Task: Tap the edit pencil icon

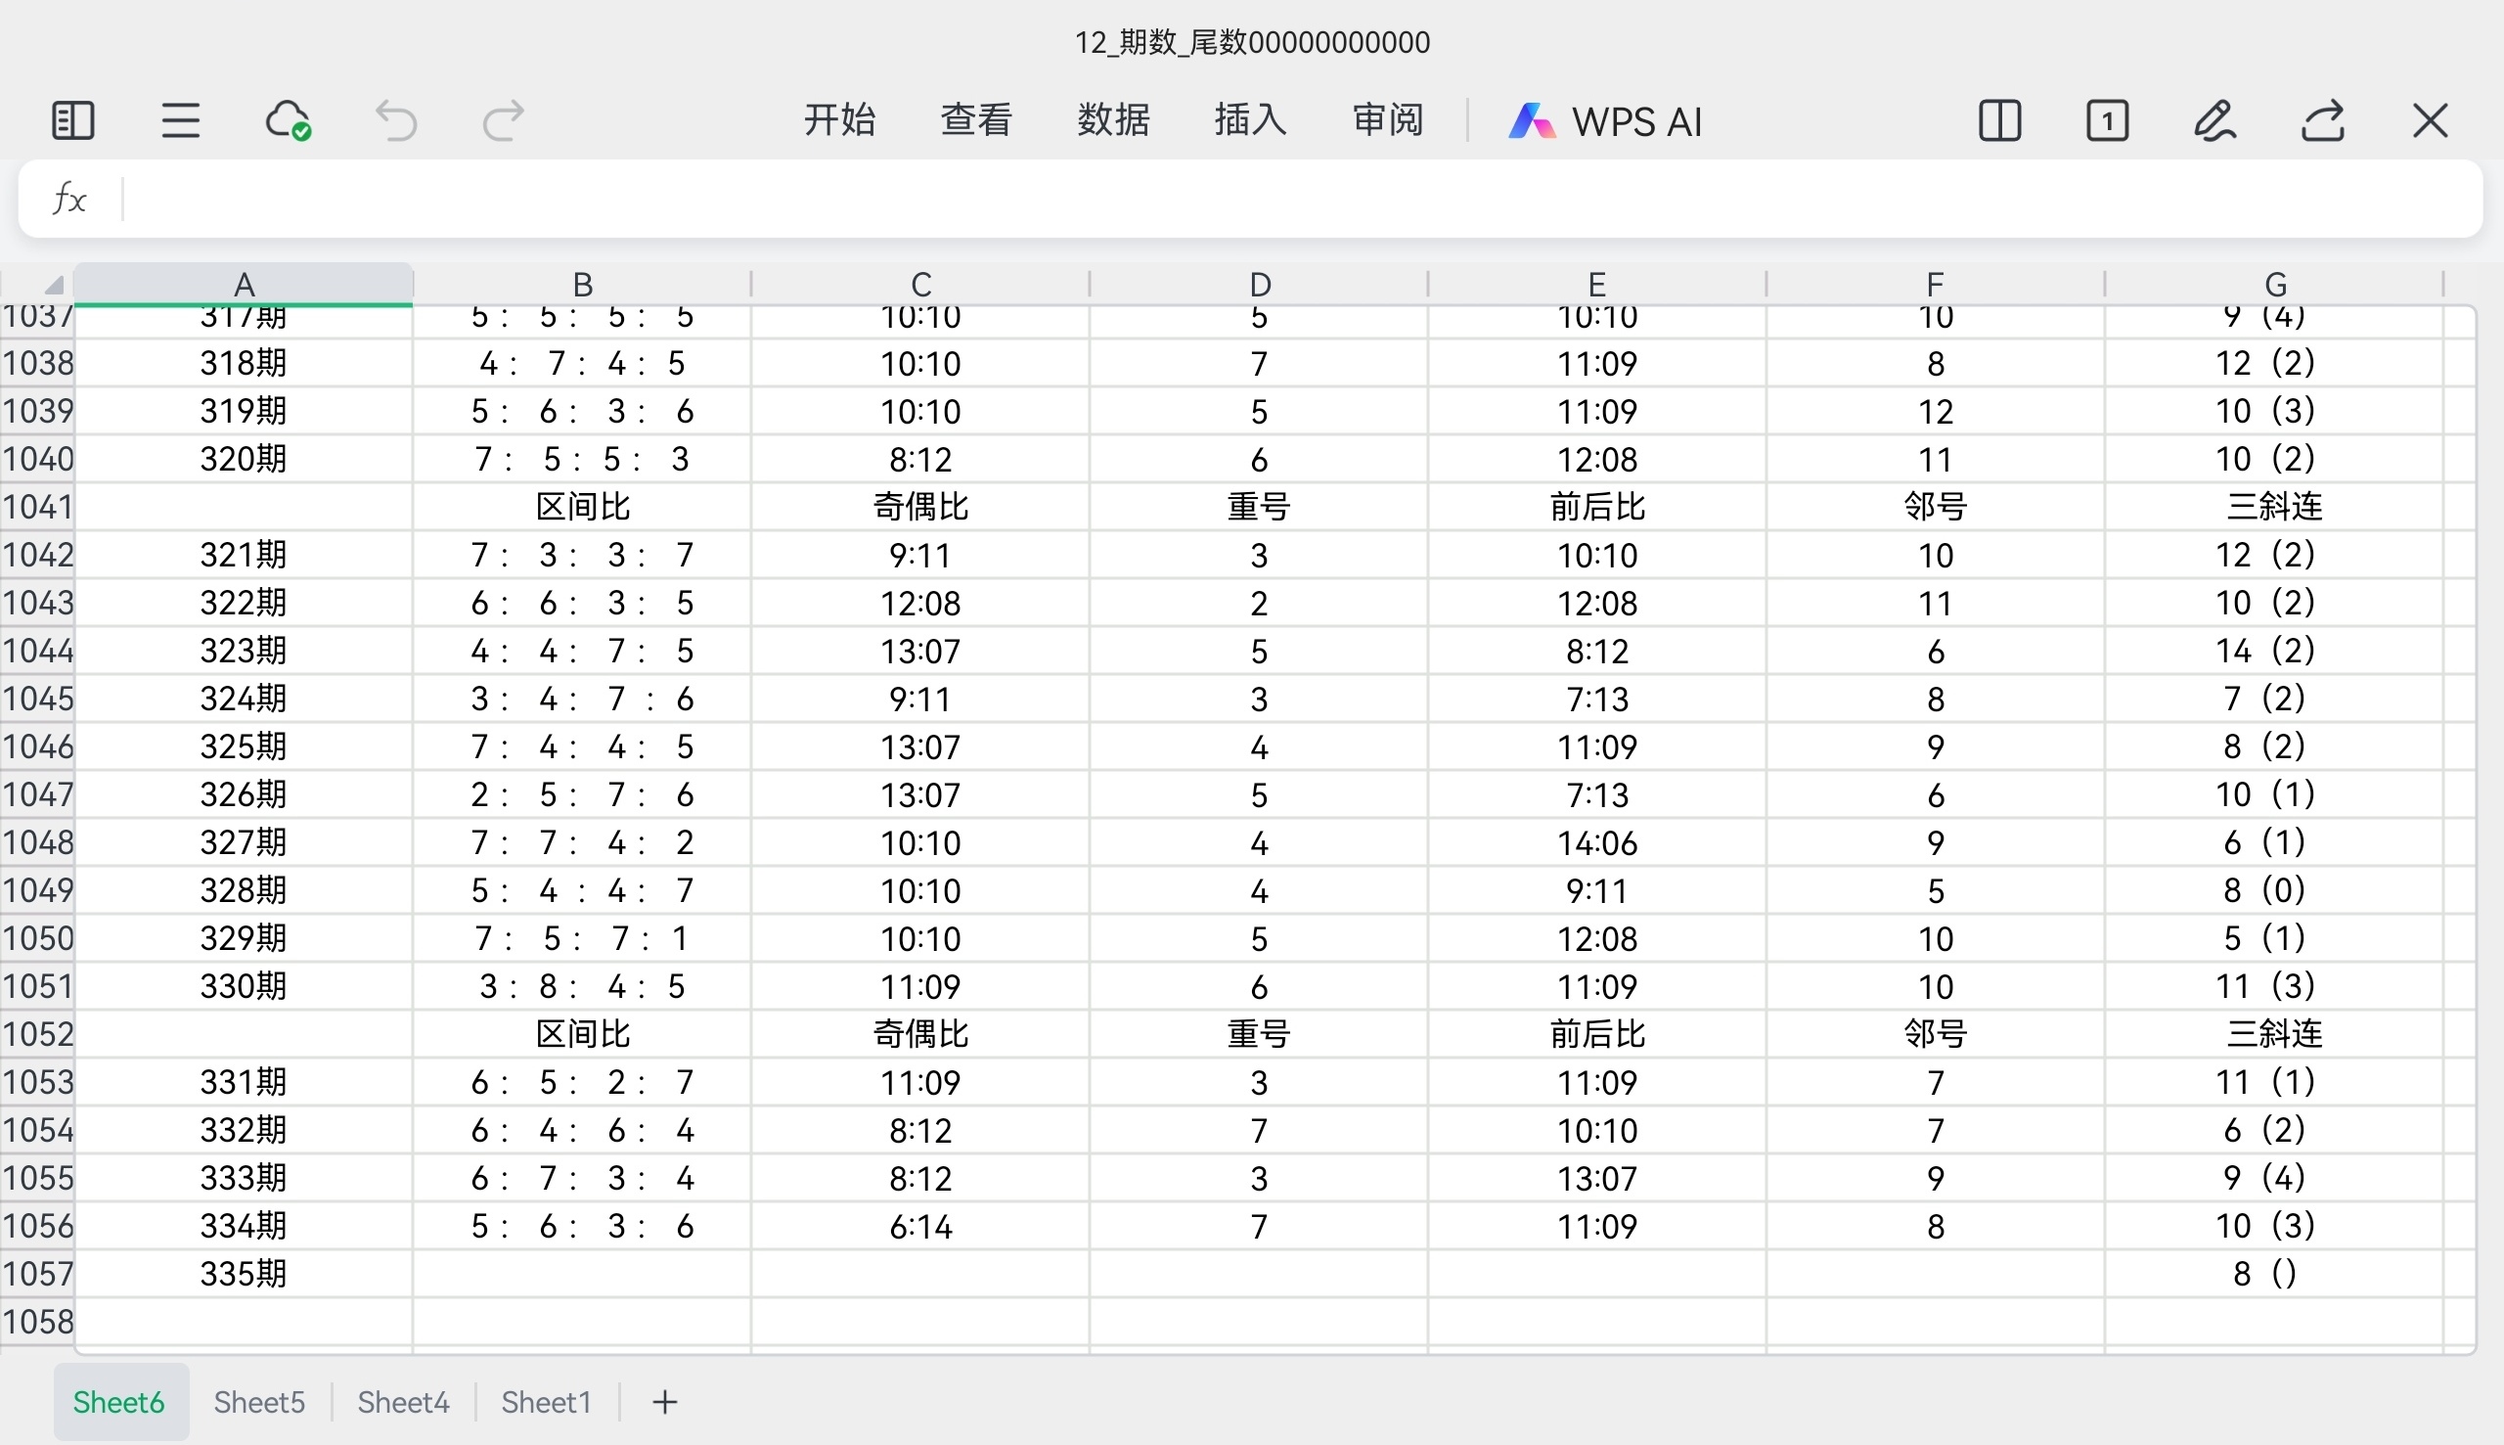Action: (x=2214, y=121)
